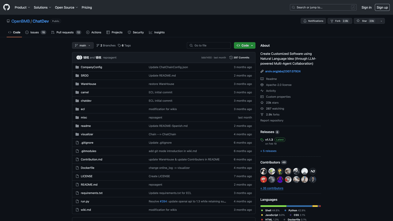Switch to the Pull requests tab

click(66, 32)
